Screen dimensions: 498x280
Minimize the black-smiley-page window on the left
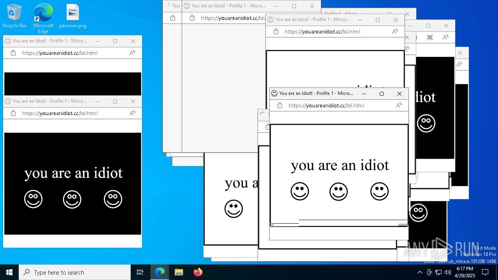pyautogui.click(x=97, y=101)
